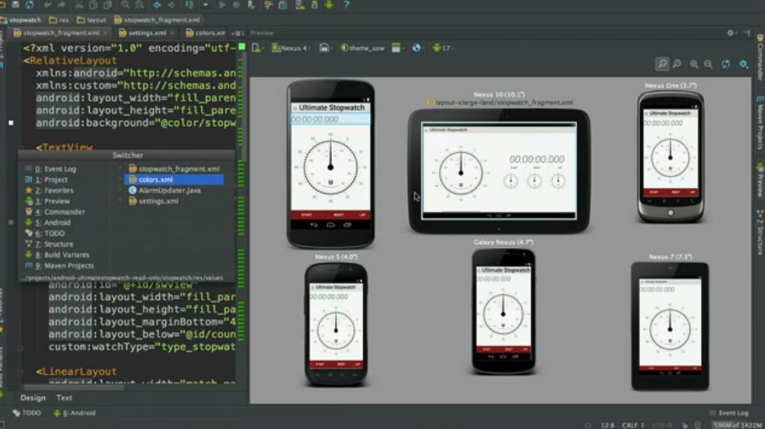Select Maven Projects in Switcher

(x=64, y=265)
